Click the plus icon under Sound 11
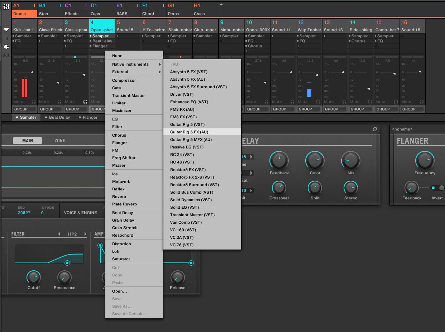 [273, 36]
